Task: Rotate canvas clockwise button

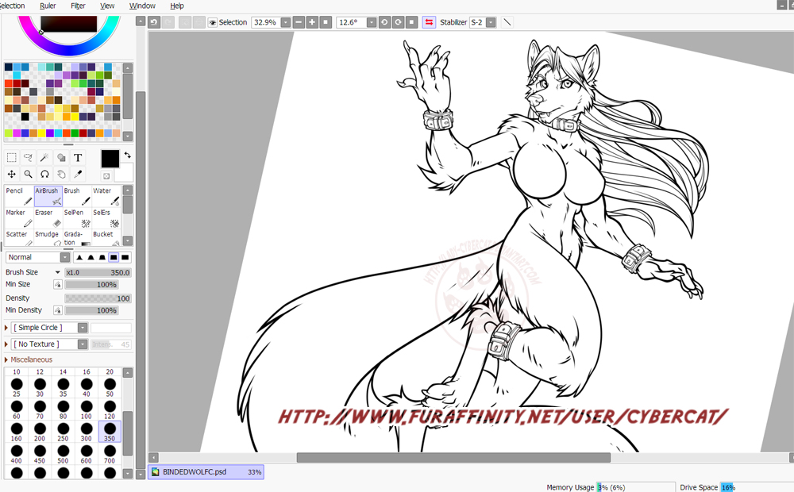Action: [398, 22]
